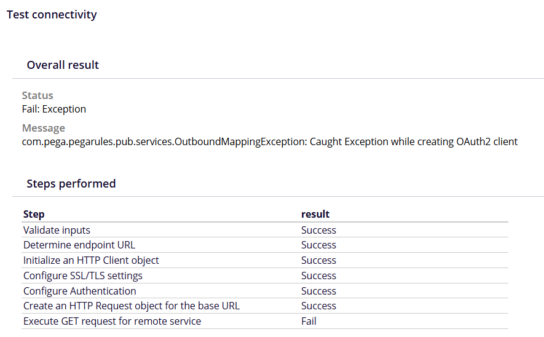Click the Step column header
This screenshot has height=337, width=544.
(x=34, y=215)
